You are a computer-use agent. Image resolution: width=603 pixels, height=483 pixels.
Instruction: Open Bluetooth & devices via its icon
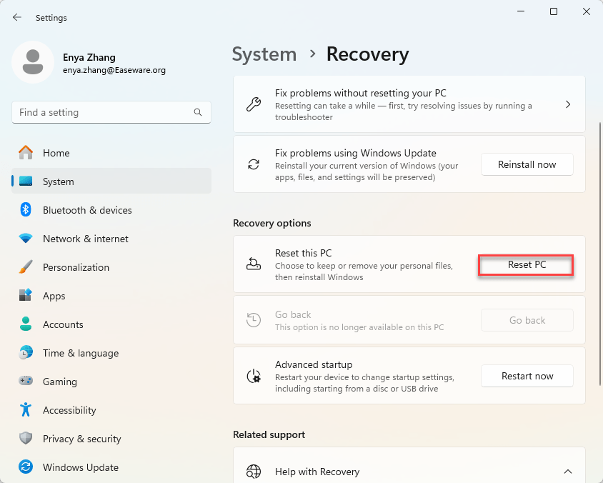tap(26, 210)
